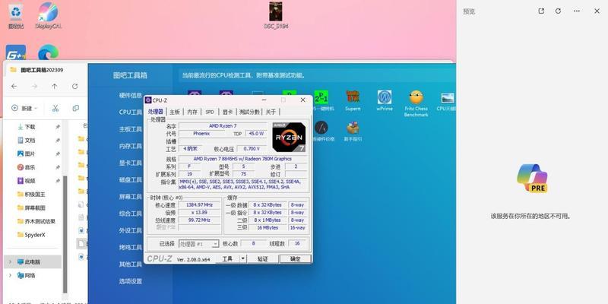Switch to SPD tab in CPU-Z
The image size is (608, 304).
[x=210, y=112]
